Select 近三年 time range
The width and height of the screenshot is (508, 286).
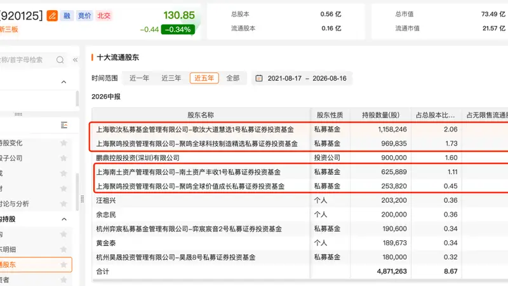click(171, 78)
